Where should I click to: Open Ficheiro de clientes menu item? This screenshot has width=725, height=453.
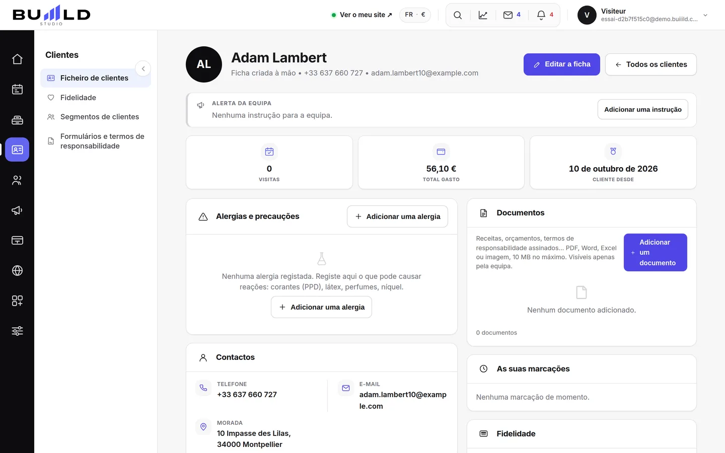pos(96,78)
